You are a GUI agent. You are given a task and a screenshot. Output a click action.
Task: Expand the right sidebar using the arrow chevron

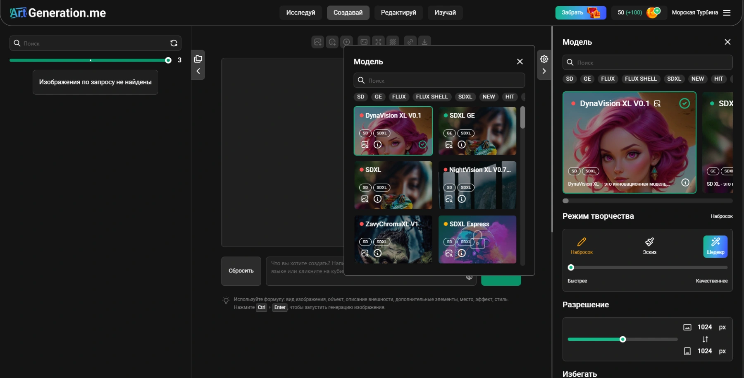pos(544,71)
